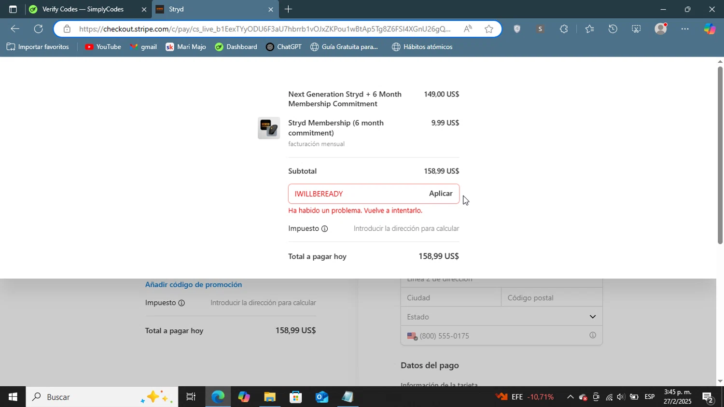Click the Código postal input field
This screenshot has height=407, width=724.
(x=552, y=298)
